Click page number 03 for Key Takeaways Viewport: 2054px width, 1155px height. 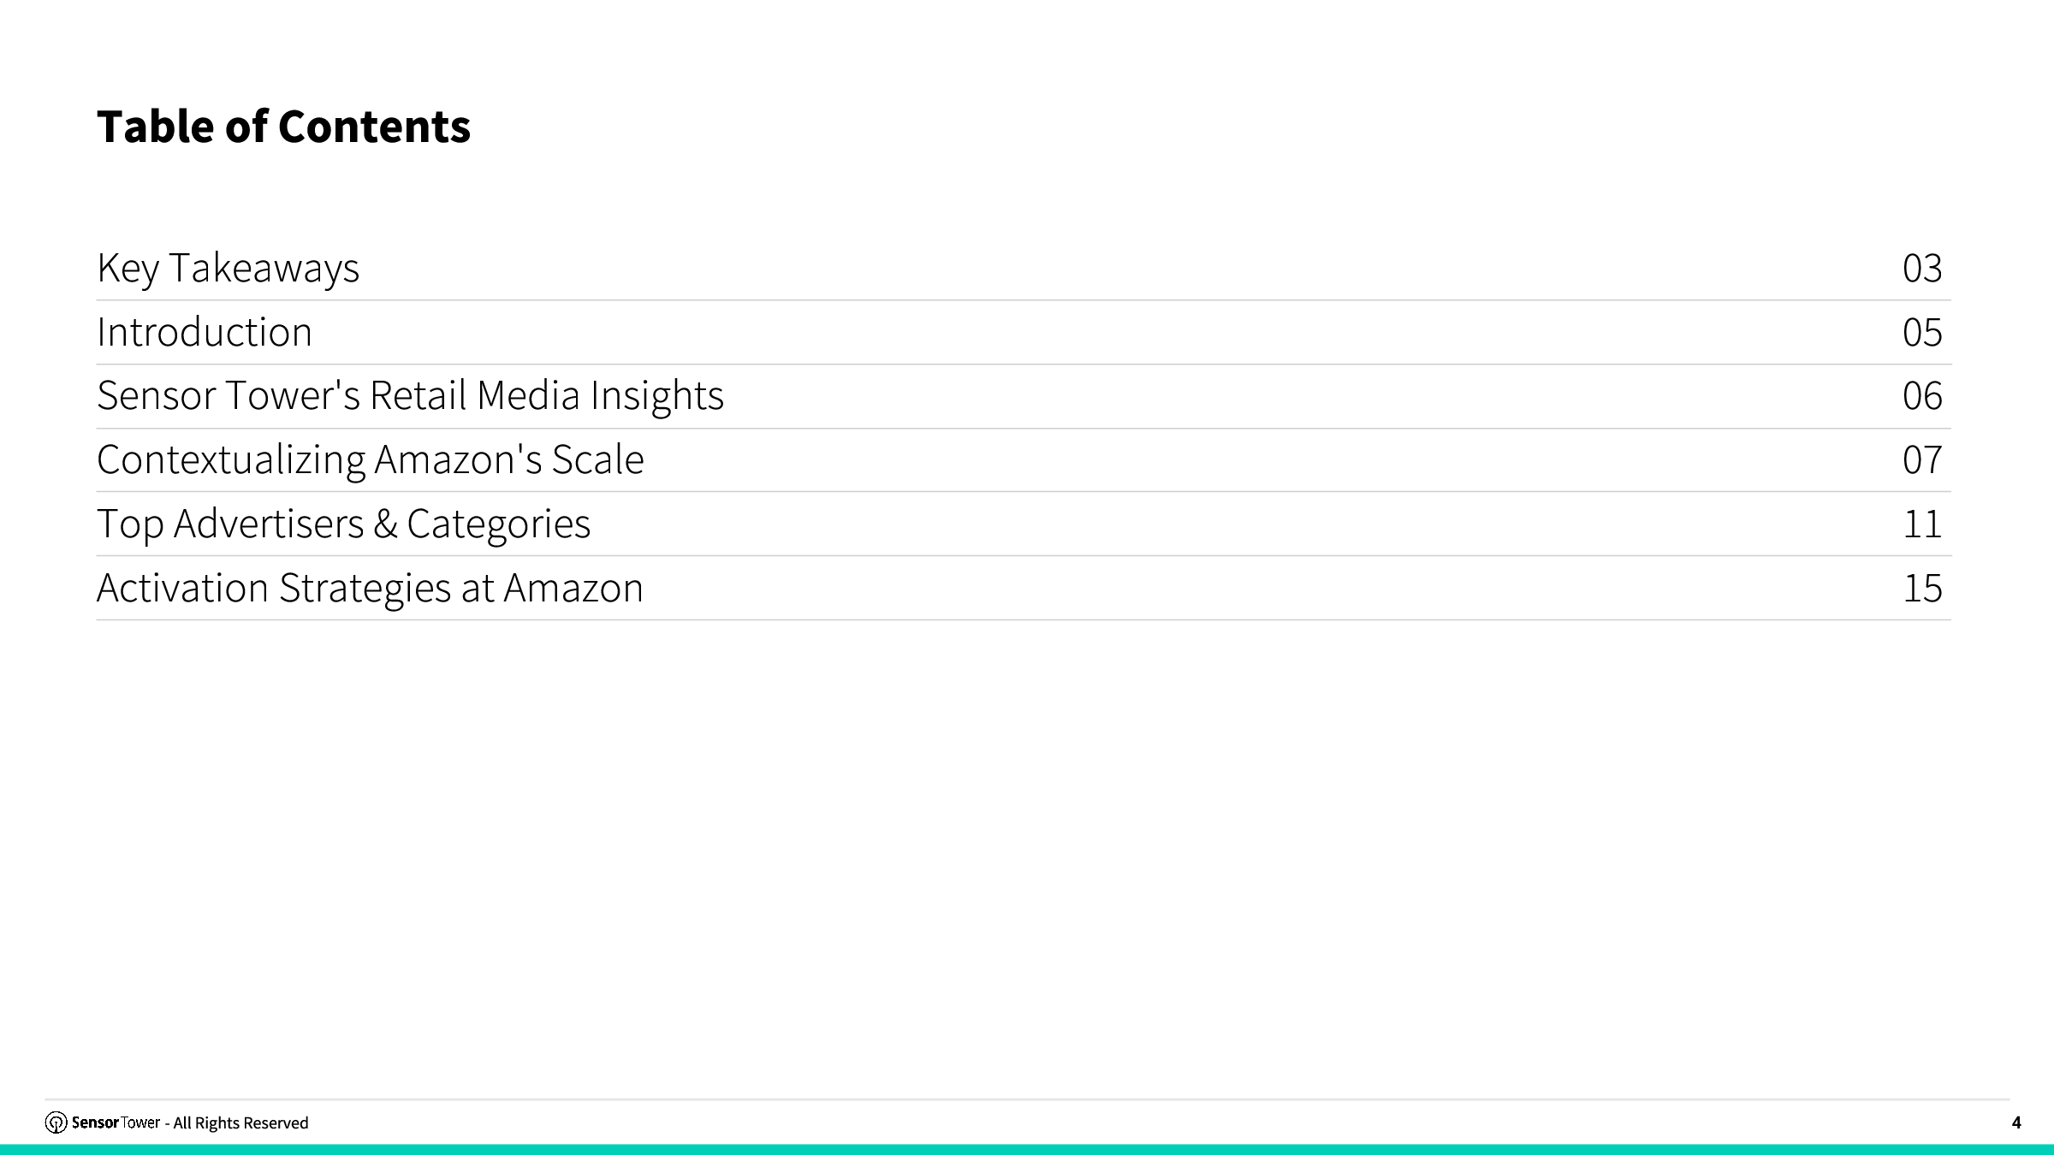1921,269
